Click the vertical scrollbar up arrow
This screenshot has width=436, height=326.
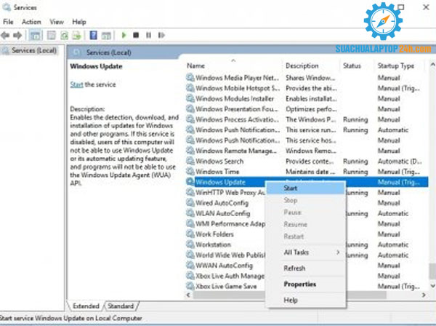[432, 65]
